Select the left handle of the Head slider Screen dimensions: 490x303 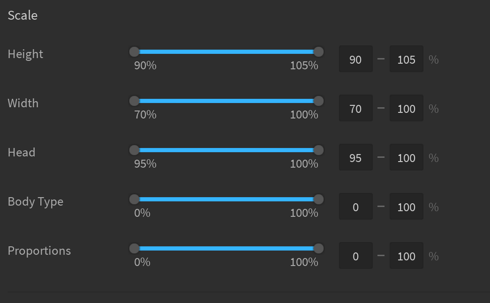coord(134,150)
